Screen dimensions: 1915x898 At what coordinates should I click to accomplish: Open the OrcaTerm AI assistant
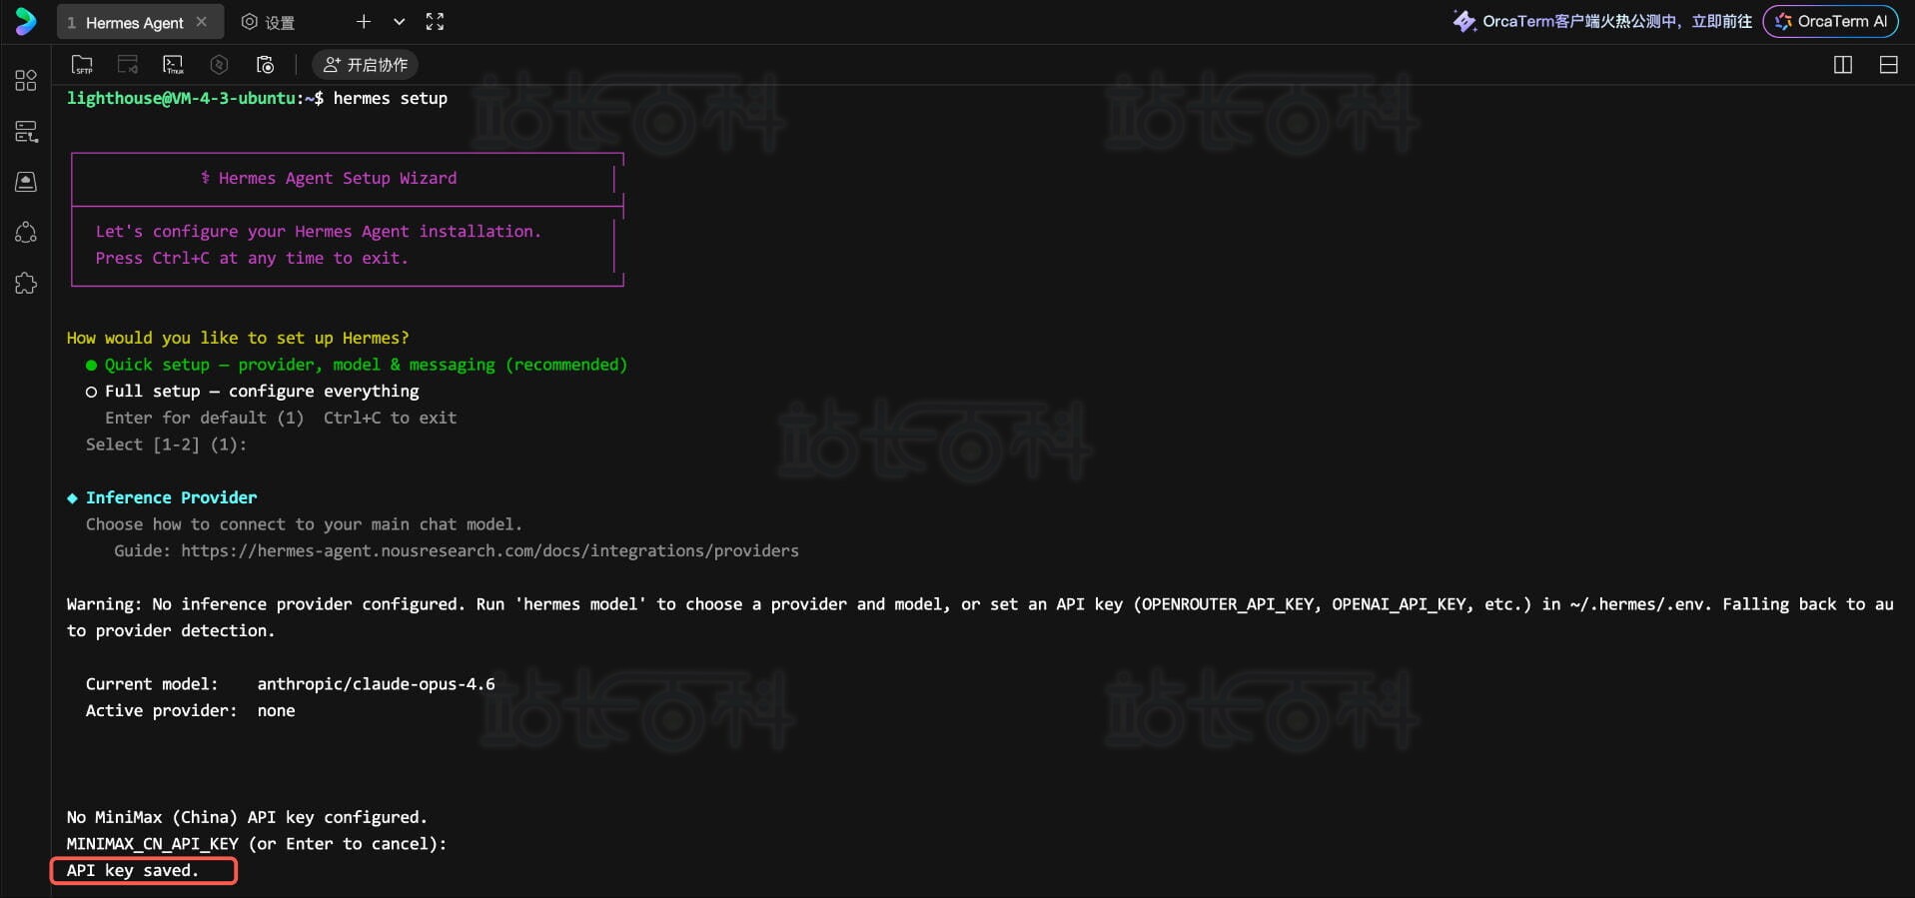pos(1830,21)
